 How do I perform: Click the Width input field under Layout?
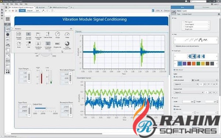point(188,101)
